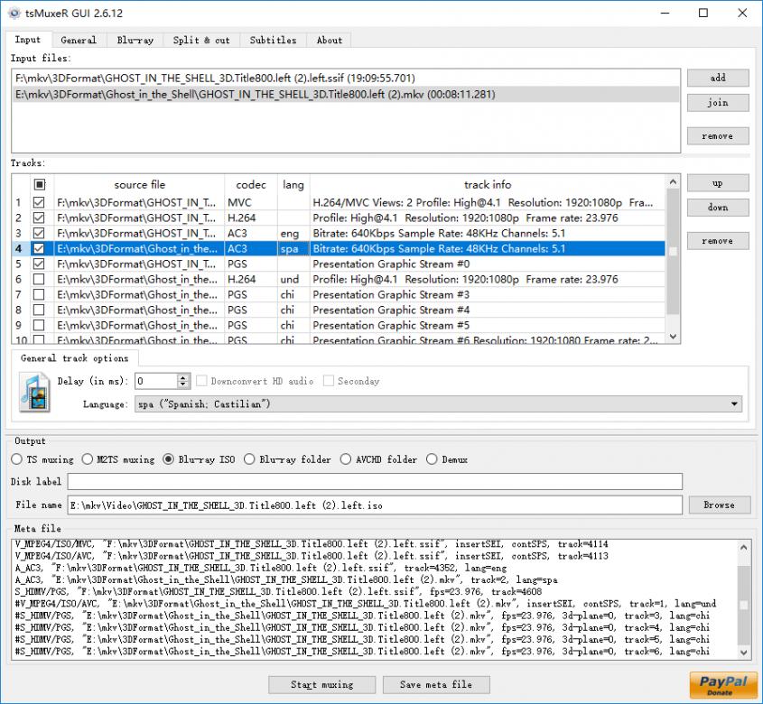
Task: Click the 'track info' column header
Action: (488, 184)
